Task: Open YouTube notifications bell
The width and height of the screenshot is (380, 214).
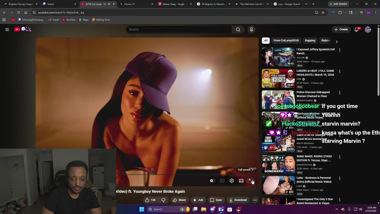Action: (x=357, y=29)
